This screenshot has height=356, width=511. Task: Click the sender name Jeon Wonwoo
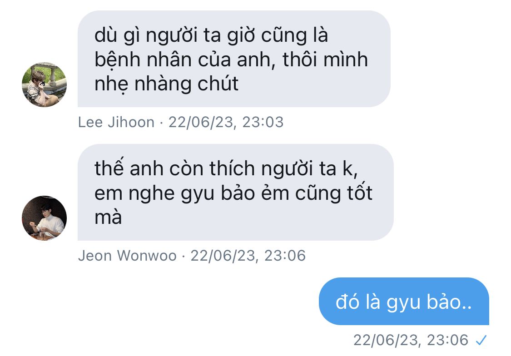pyautogui.click(x=127, y=256)
